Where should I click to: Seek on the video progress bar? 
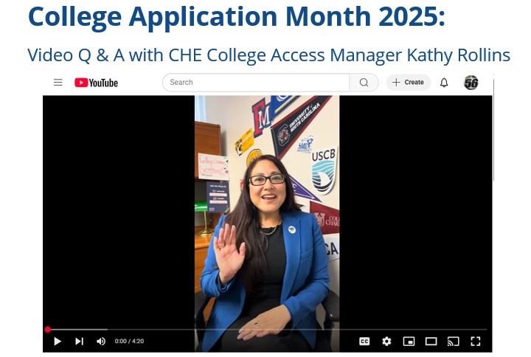267,329
